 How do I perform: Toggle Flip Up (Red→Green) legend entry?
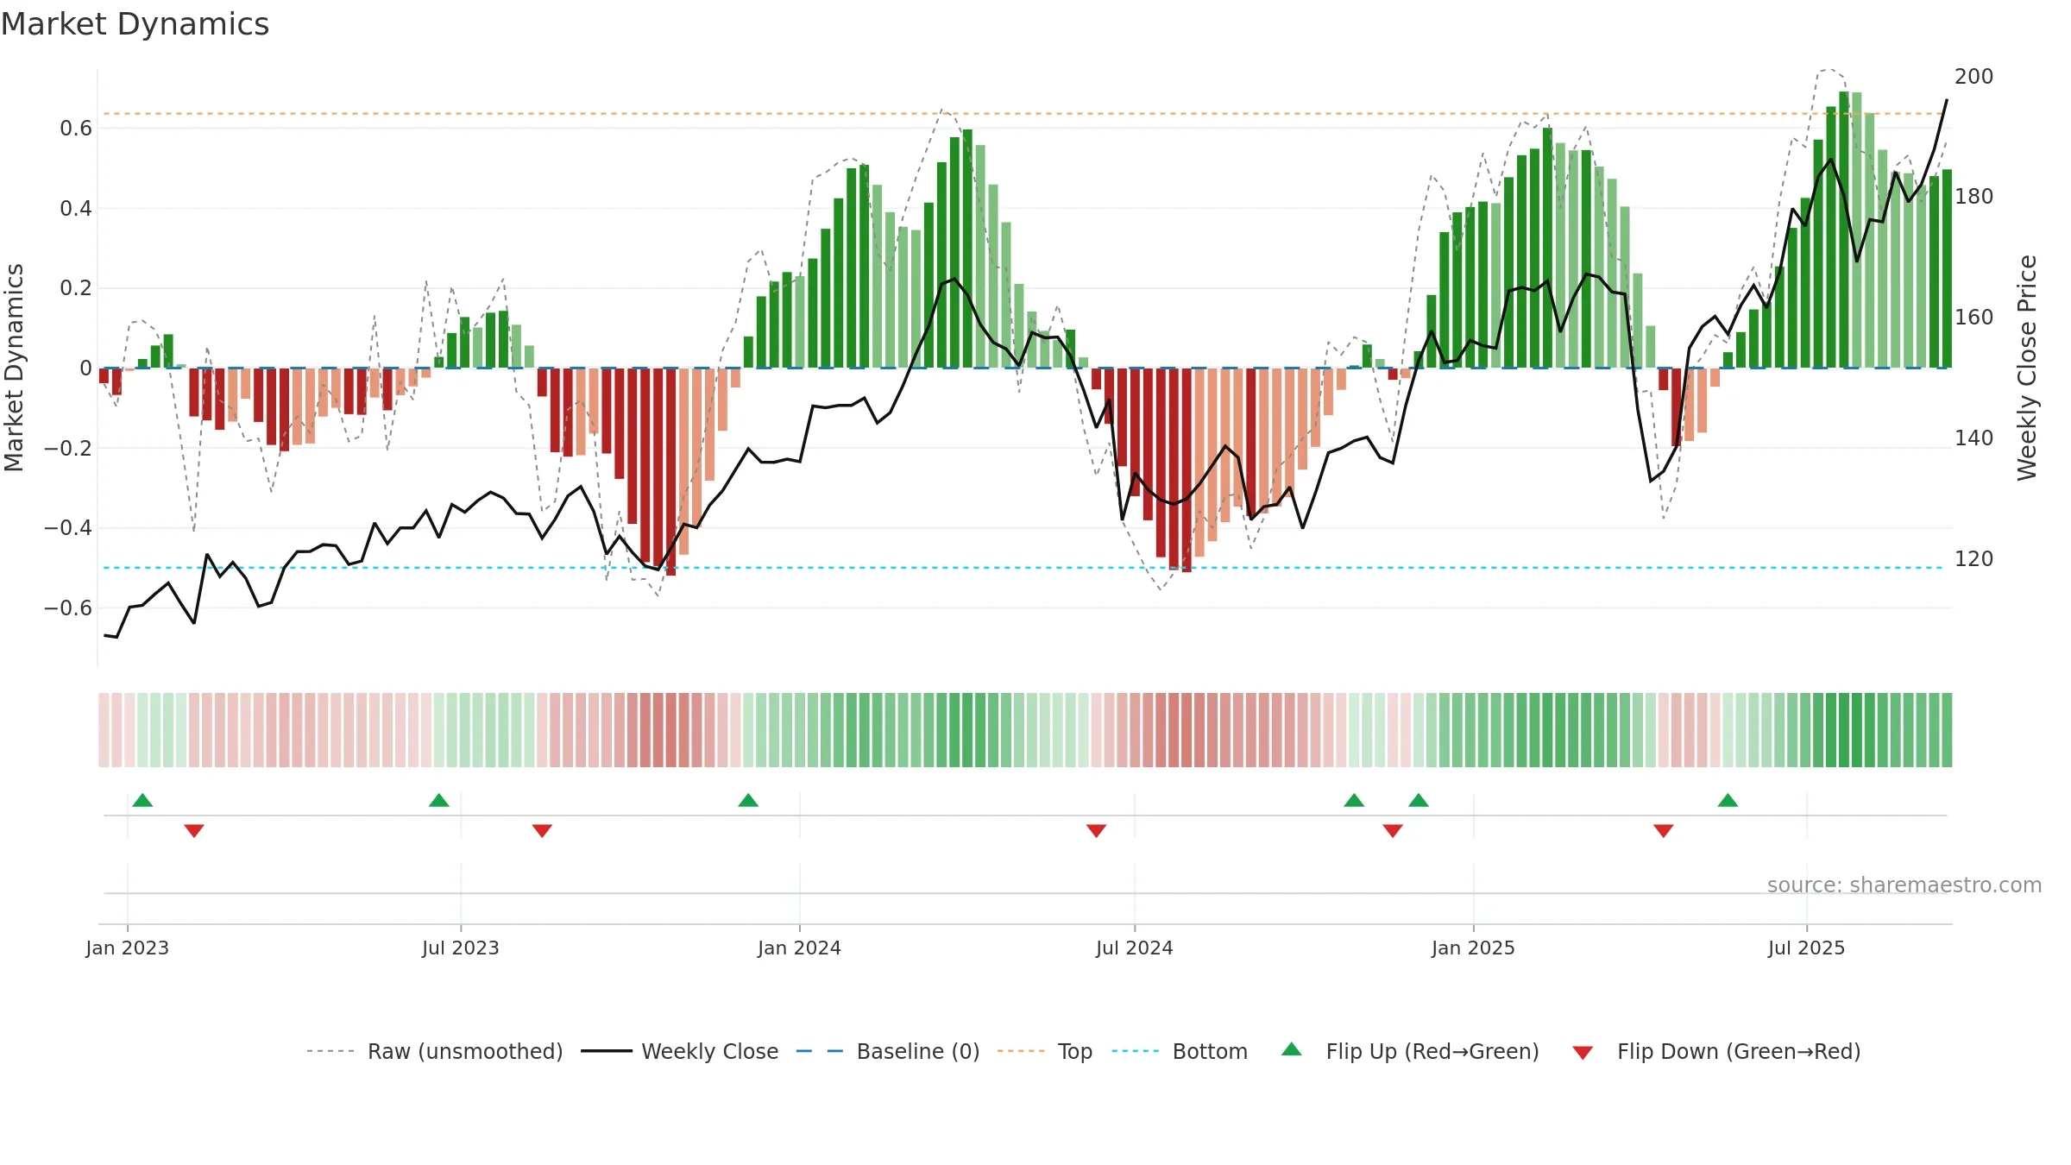(1410, 1051)
